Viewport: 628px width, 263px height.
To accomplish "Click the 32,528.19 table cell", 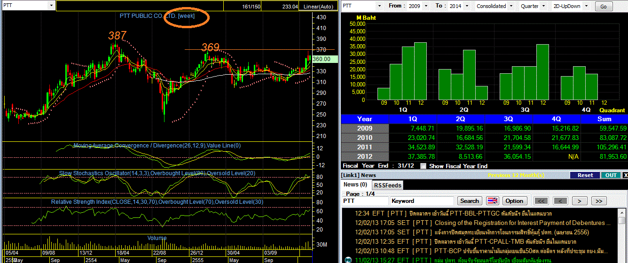I will 461,147.
